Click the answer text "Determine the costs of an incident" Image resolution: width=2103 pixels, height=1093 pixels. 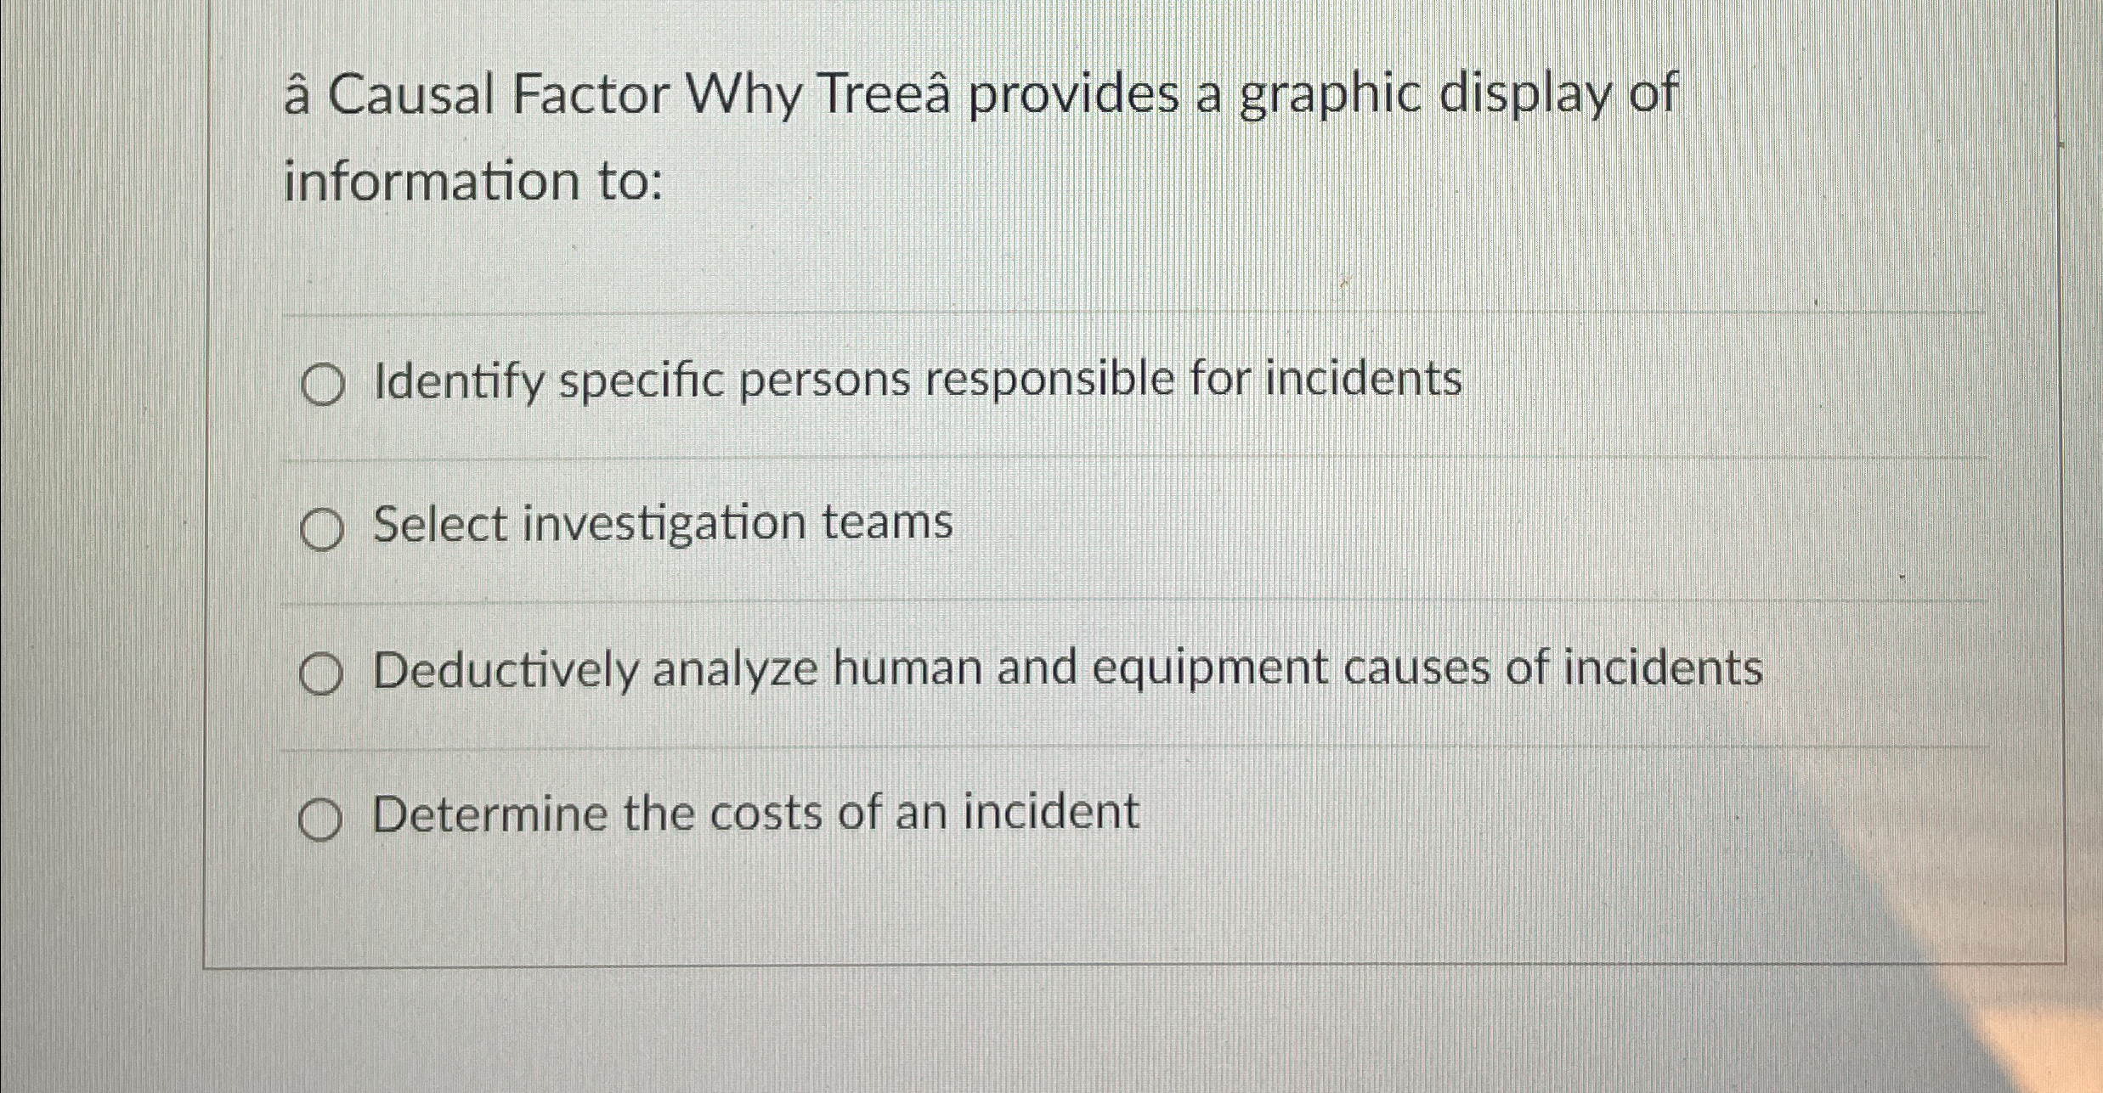point(756,814)
